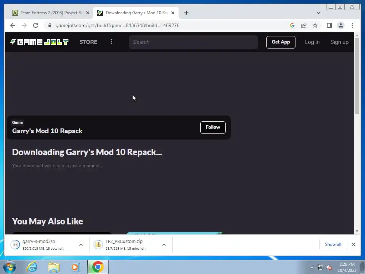
Task: View site info via the padlock icon
Action: tap(50, 25)
